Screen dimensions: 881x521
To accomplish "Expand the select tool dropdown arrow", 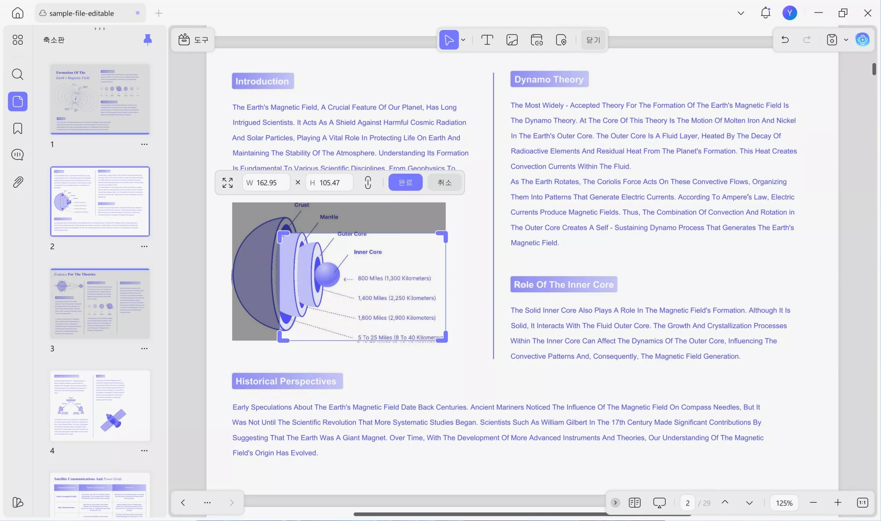I will coord(463,40).
